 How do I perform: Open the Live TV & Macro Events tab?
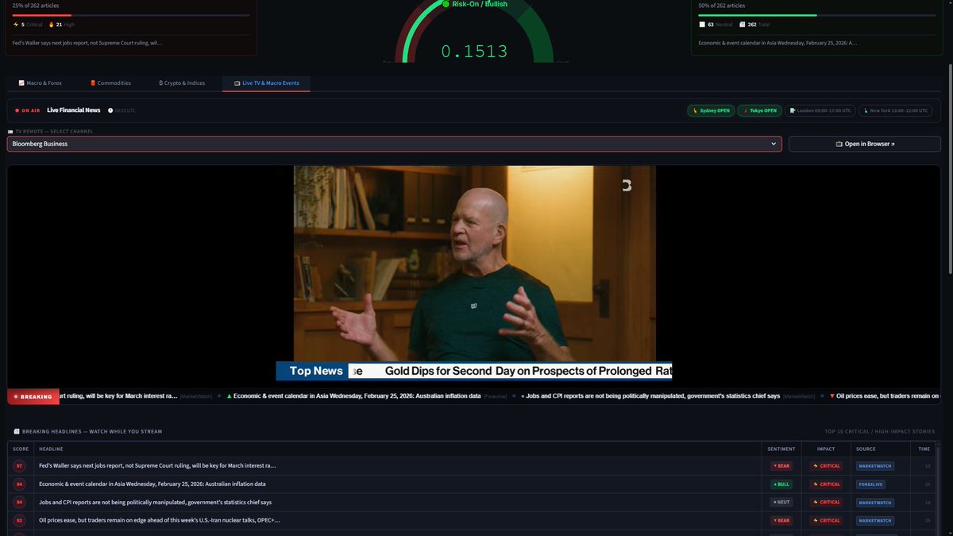[266, 83]
